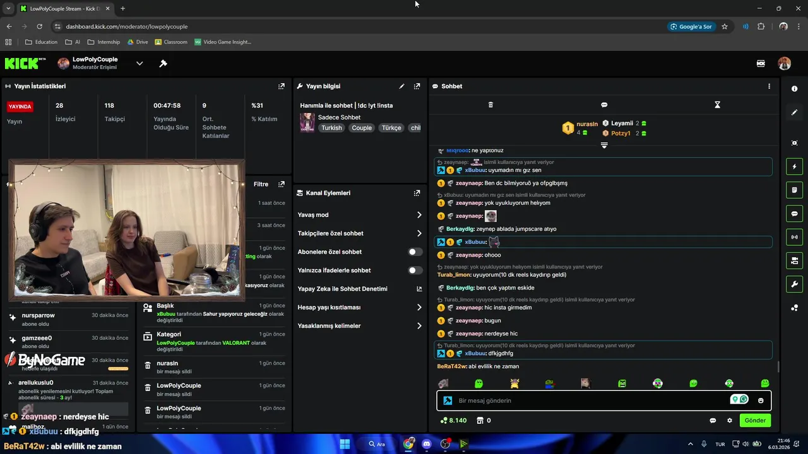Image resolution: width=808 pixels, height=454 pixels.
Task: Click the channel points balance 8.140
Action: [x=453, y=421]
